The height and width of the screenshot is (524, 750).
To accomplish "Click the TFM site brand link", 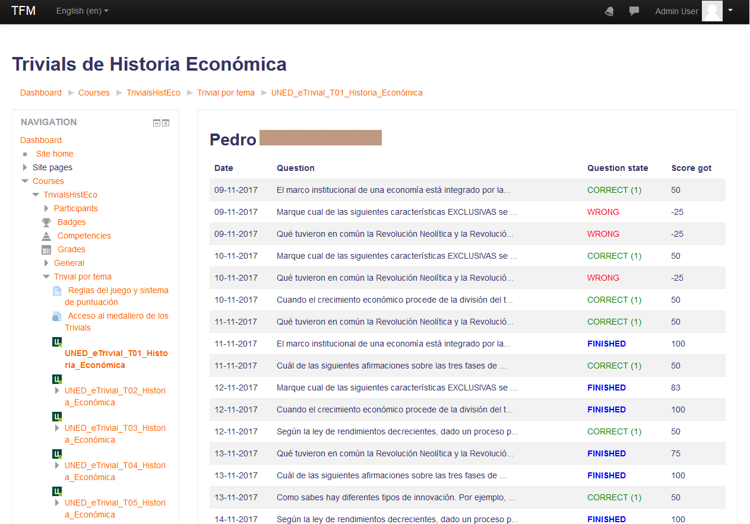I will [x=24, y=11].
